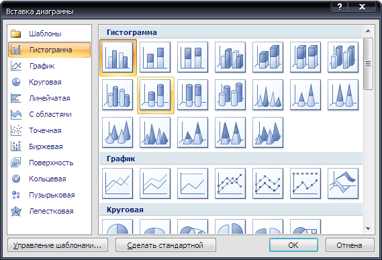Pick stacked line chart

click(155, 183)
